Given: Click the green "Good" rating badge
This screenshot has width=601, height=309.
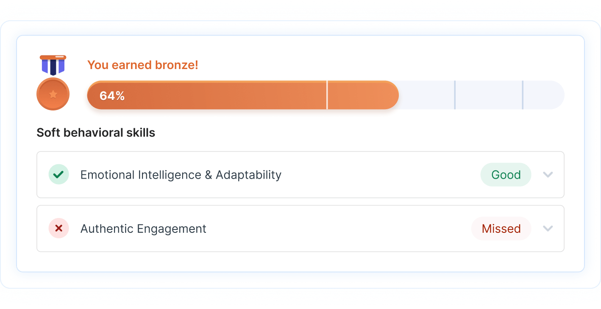Looking at the screenshot, I should pyautogui.click(x=506, y=175).
